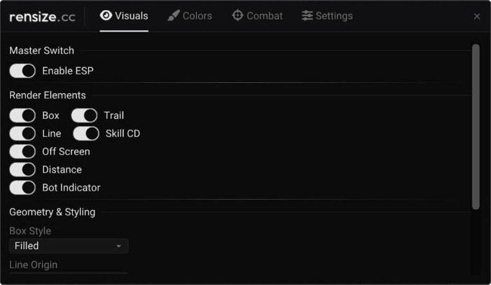Toggle the Off Screen indicator
This screenshot has width=491, height=285.
(22, 151)
